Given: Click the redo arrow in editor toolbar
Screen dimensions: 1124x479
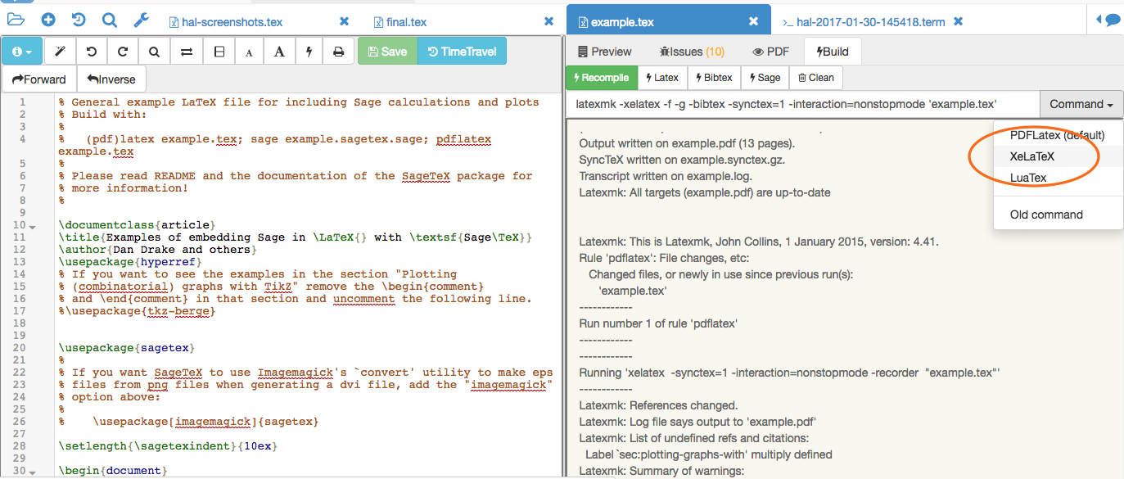Looking at the screenshot, I should [123, 52].
